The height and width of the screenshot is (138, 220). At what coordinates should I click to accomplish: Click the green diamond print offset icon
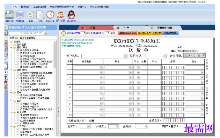tap(63, 33)
